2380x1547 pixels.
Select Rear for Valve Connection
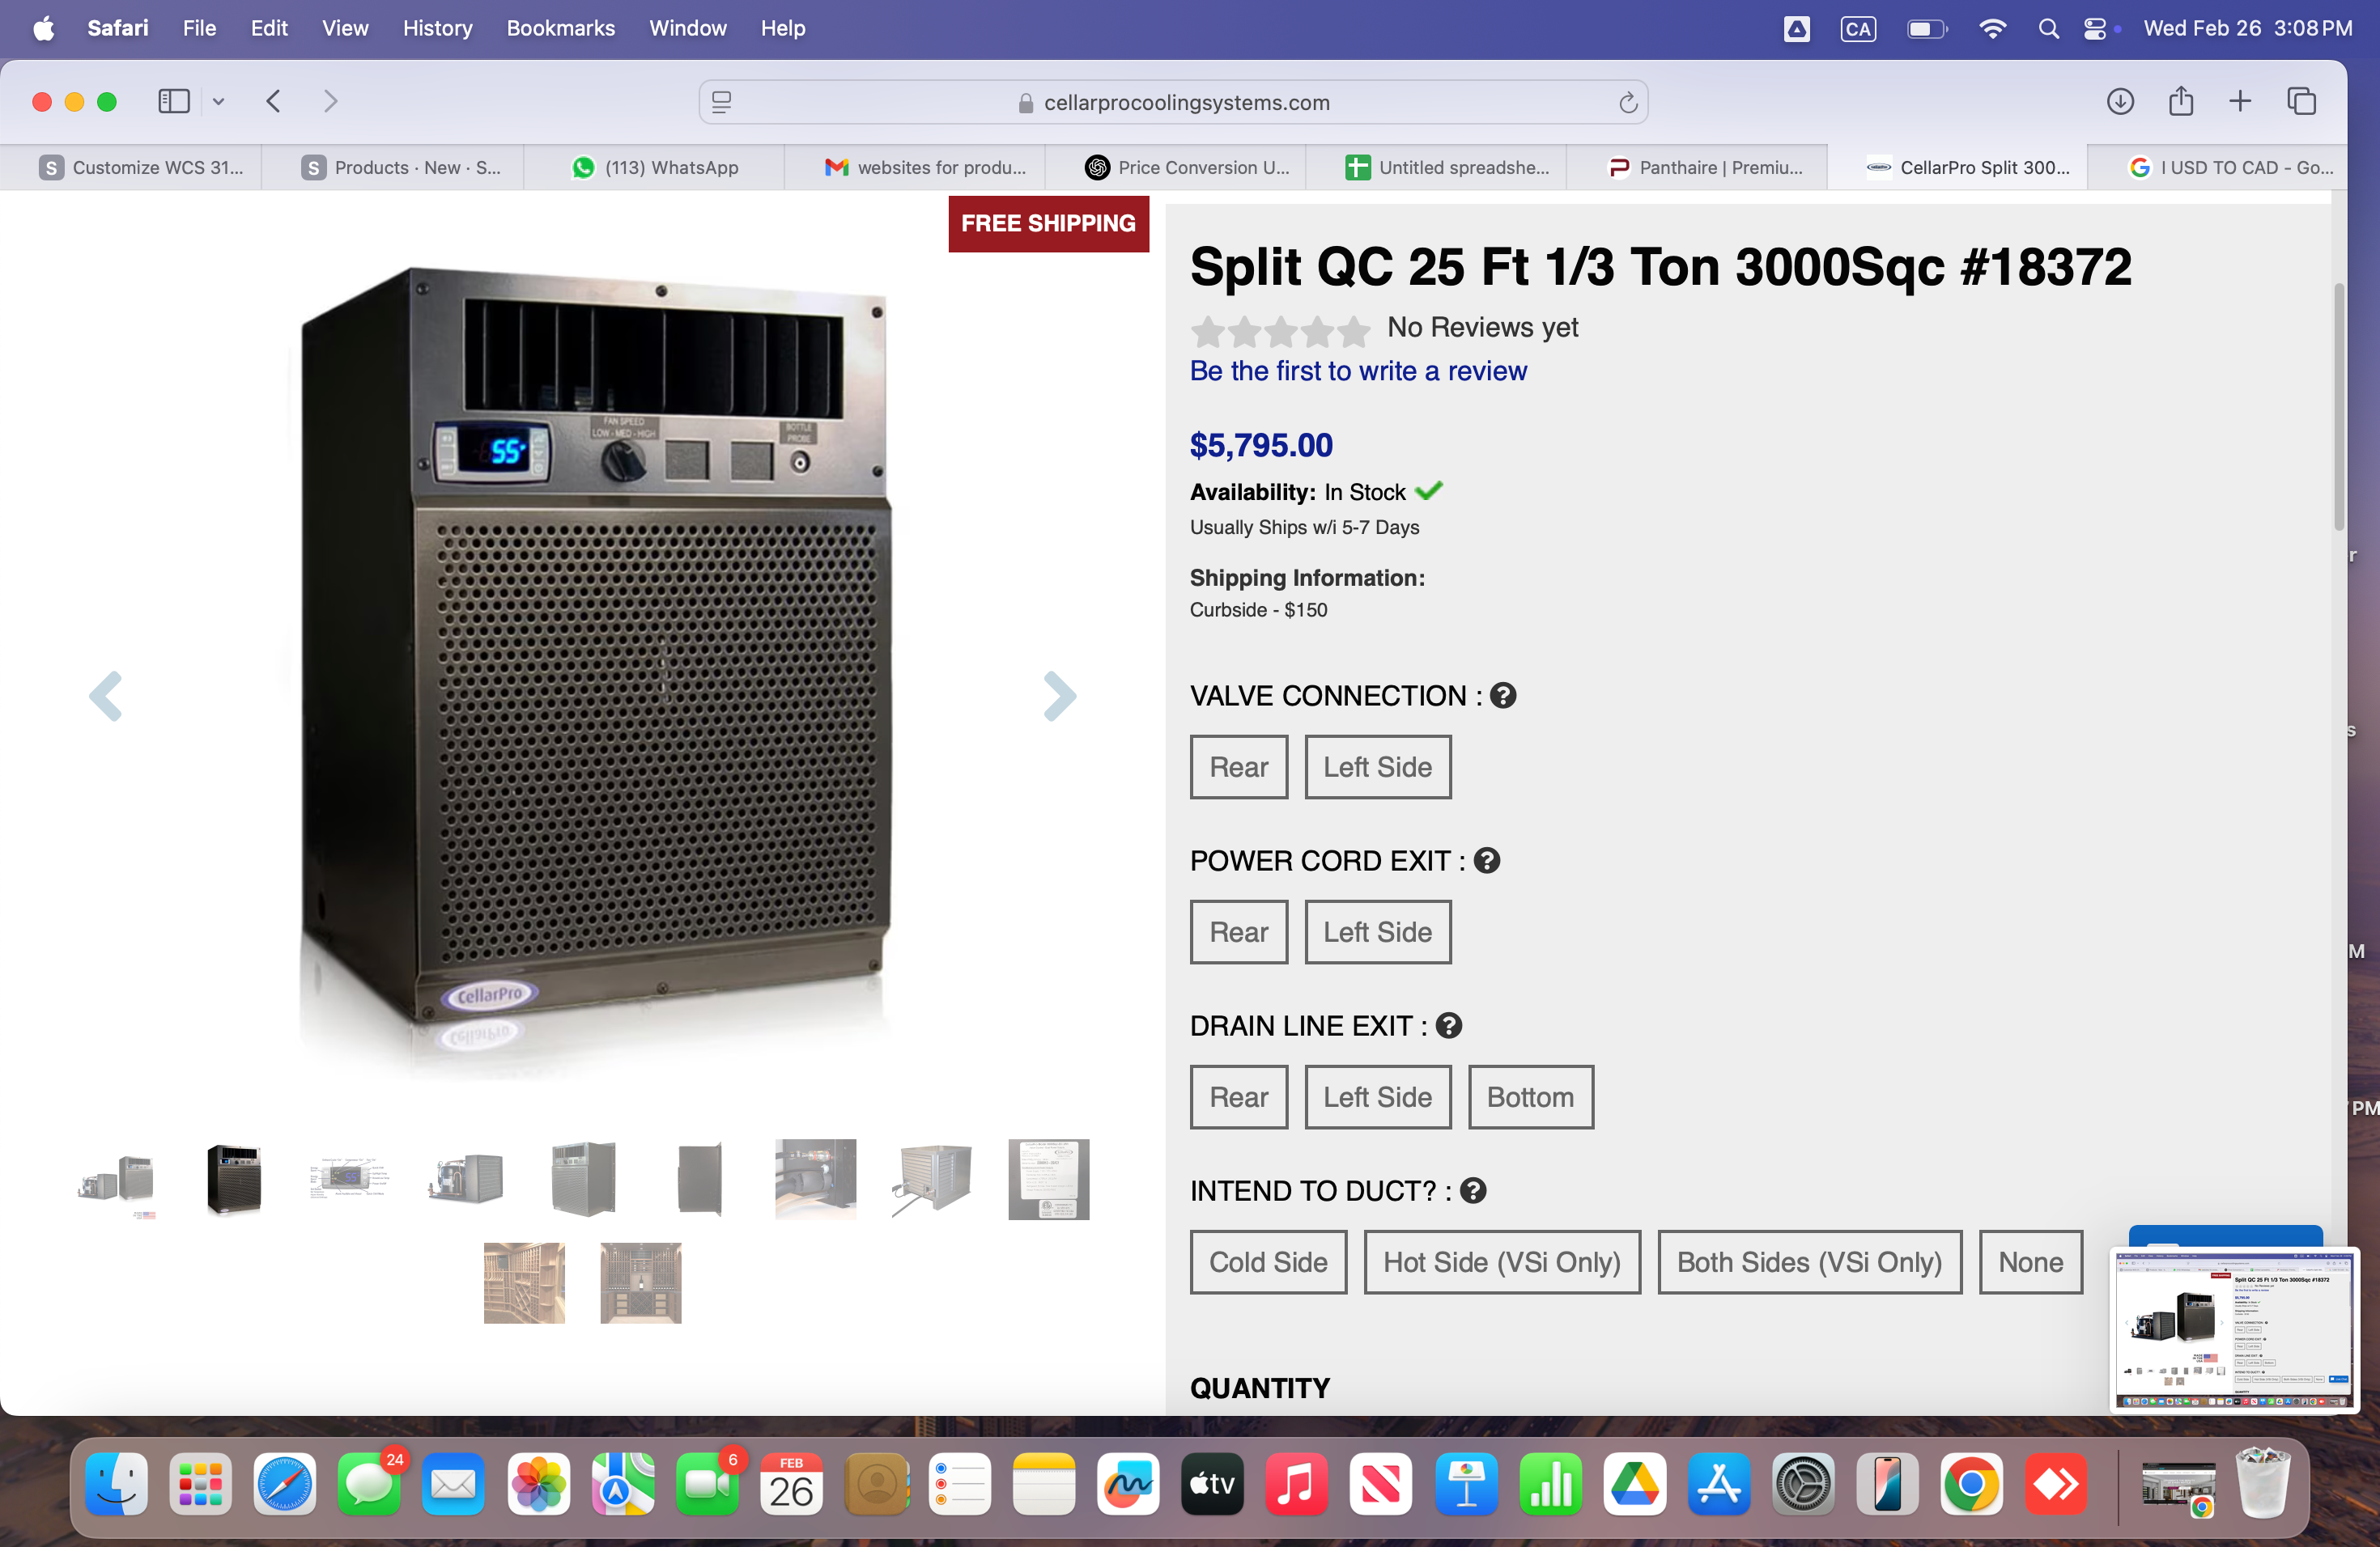pos(1238,766)
